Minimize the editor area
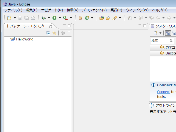The height and width of the screenshot is (132, 176). point(140,25)
